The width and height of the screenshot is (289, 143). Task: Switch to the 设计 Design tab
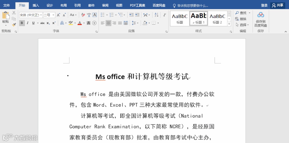coord(50,5)
